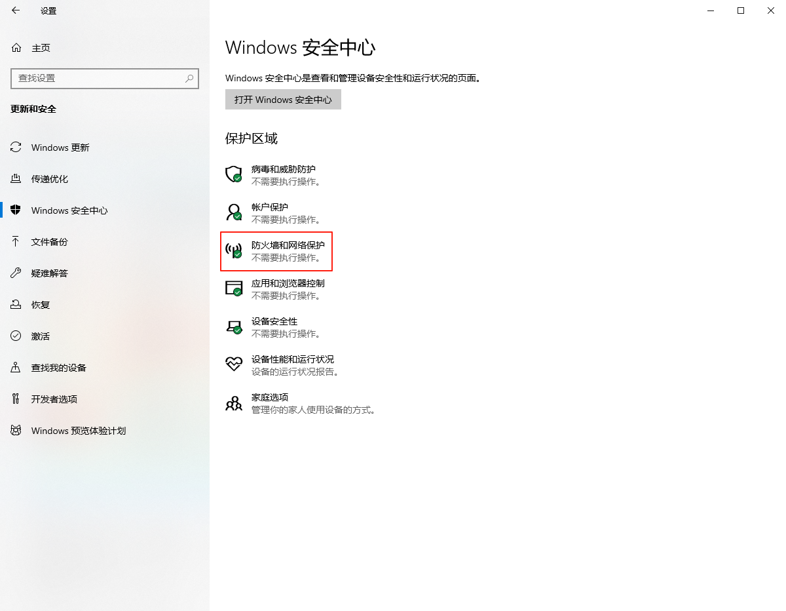This screenshot has width=786, height=611.
Task: Click the 传递优化 sidebar icon
Action: [16, 179]
